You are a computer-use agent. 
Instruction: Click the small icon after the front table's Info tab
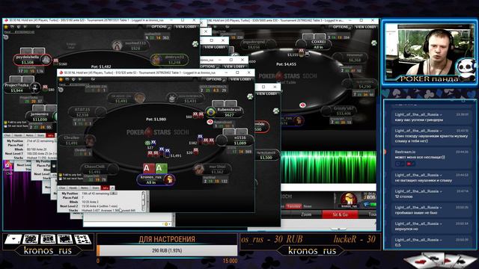point(112,188)
